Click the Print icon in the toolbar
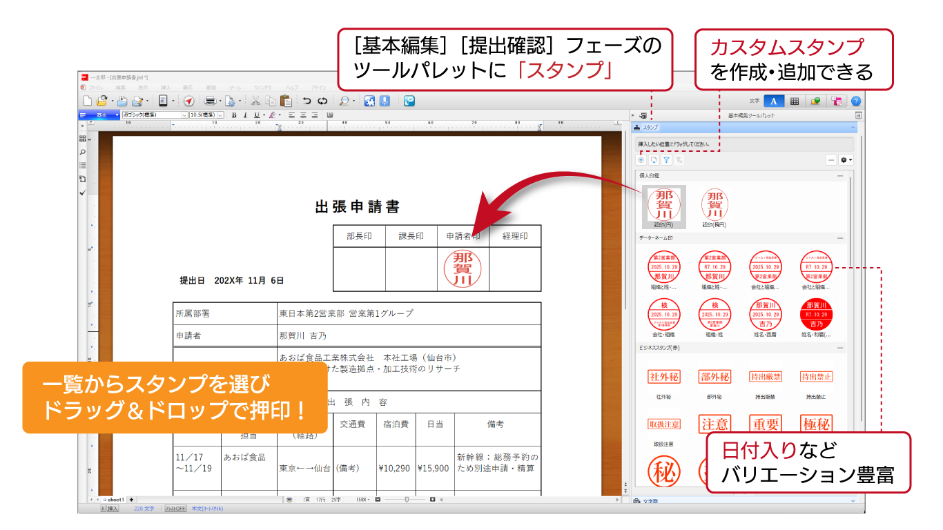The height and width of the screenshot is (530, 943). click(x=210, y=101)
